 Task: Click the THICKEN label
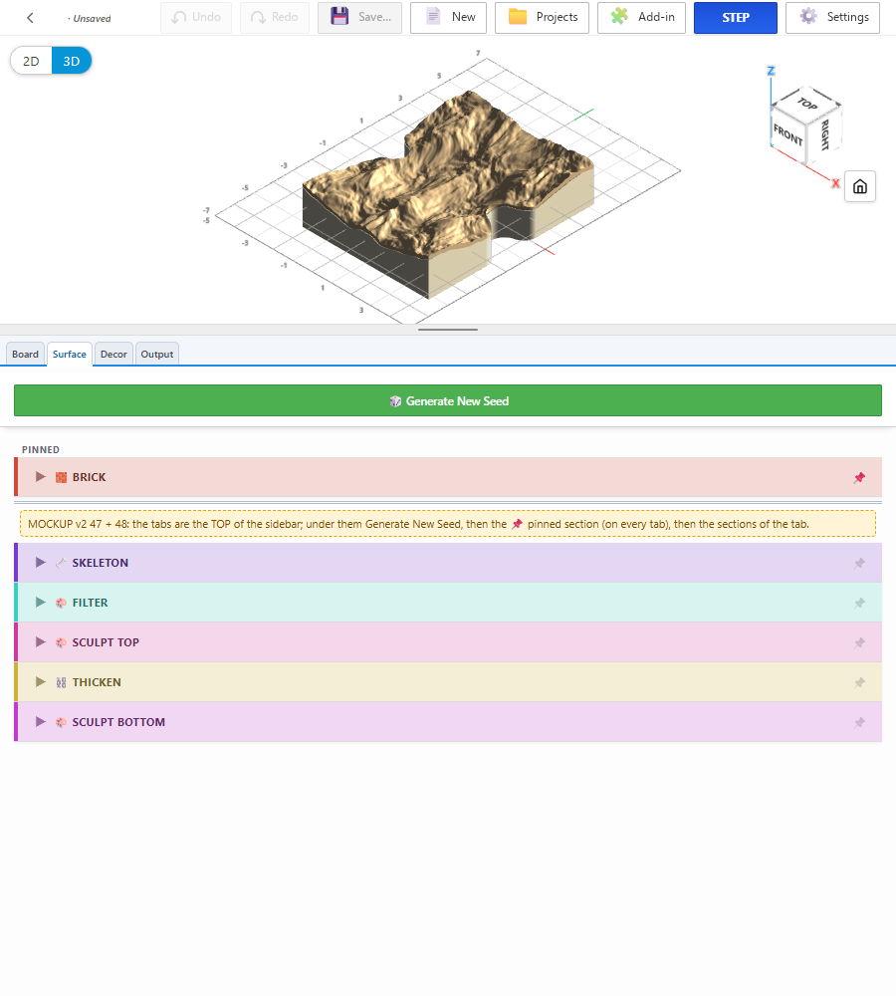coord(97,682)
